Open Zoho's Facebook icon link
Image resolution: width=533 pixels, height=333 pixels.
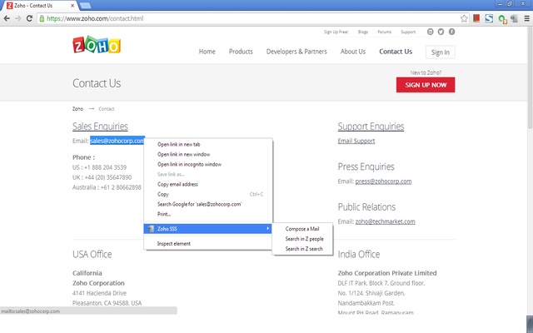(451, 32)
